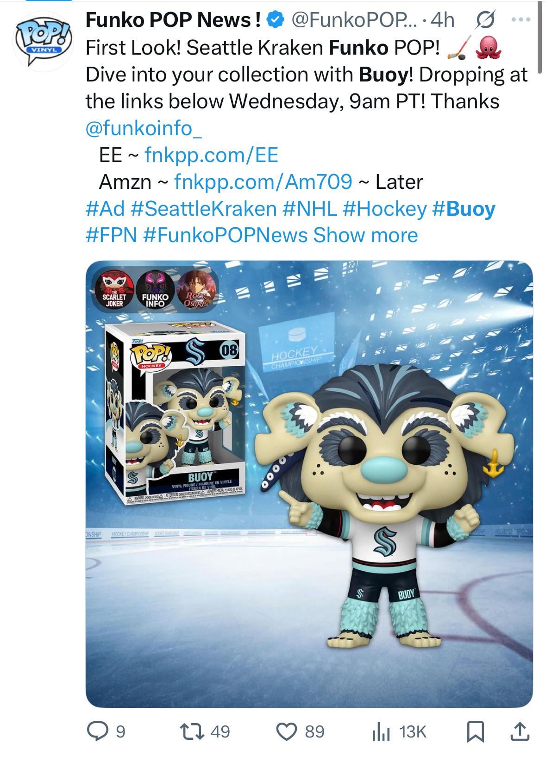Open the Buoy Funko POP image
The image size is (546, 762).
(x=309, y=484)
